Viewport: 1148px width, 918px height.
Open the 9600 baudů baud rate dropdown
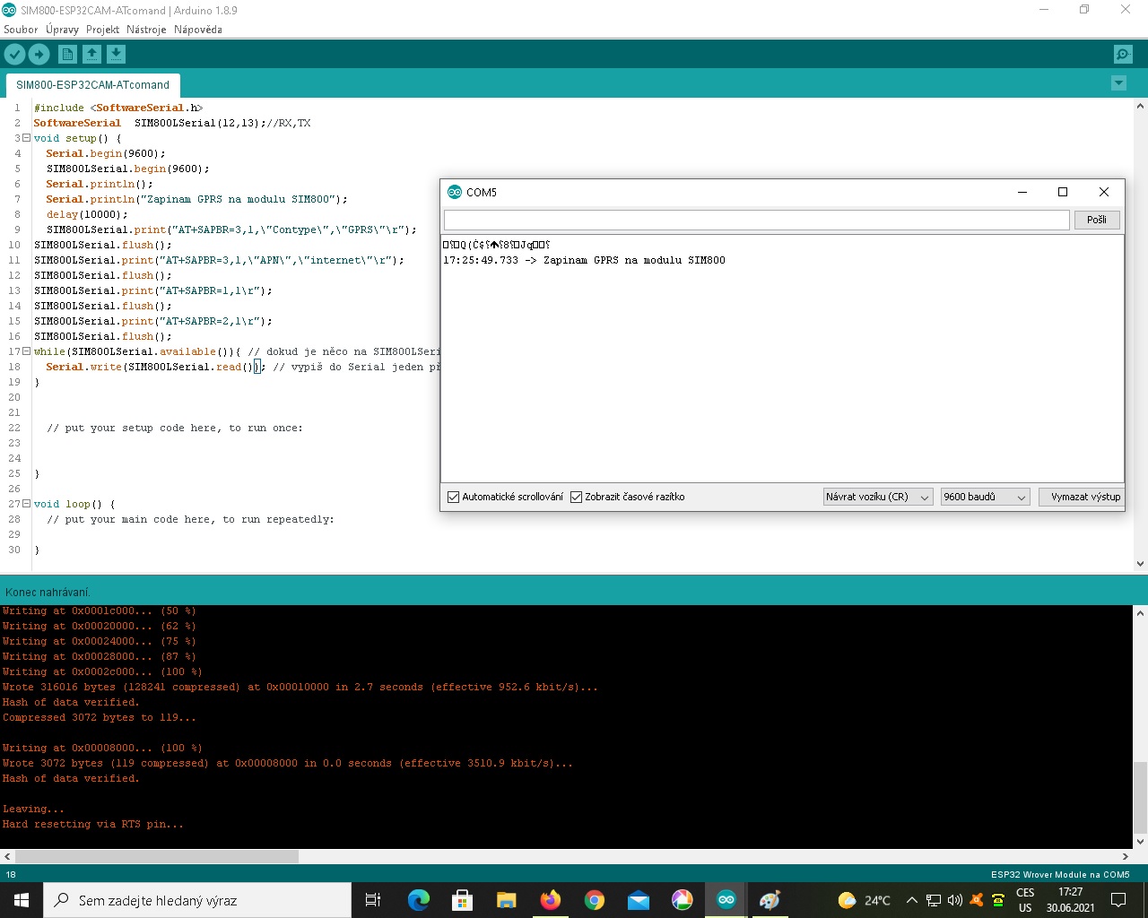pyautogui.click(x=985, y=497)
